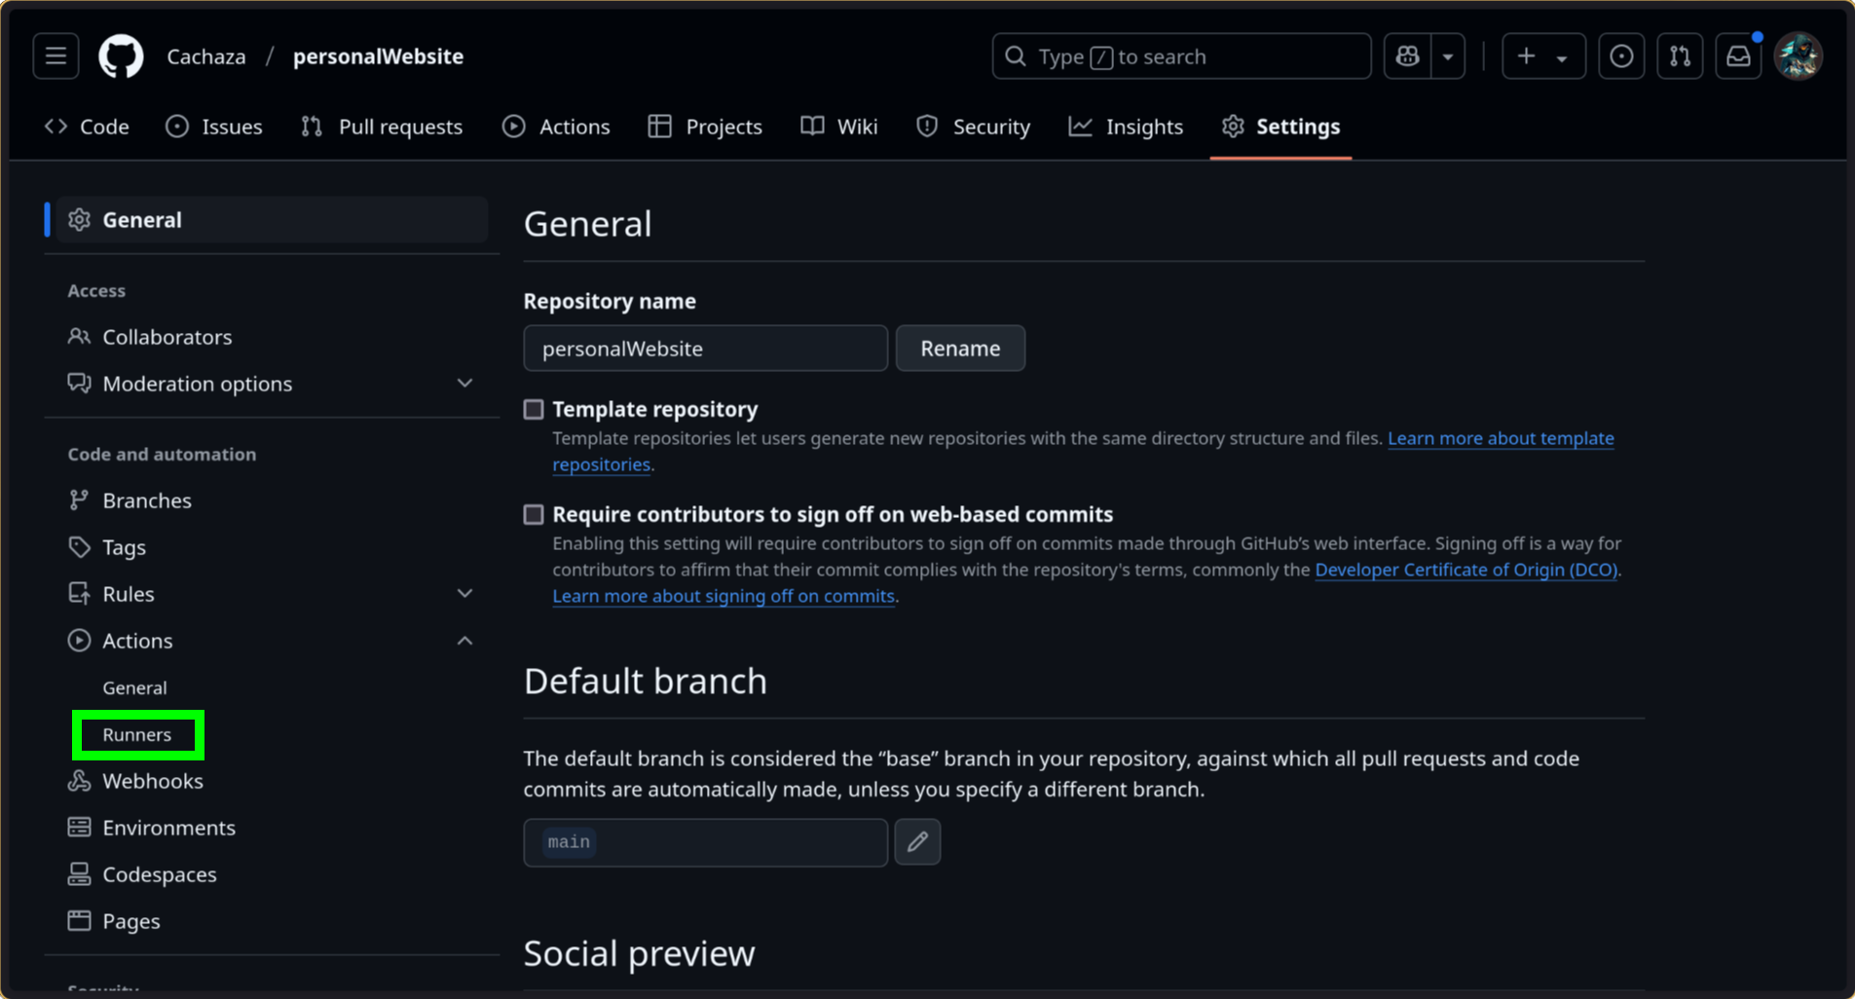Screen dimensions: 1855x999
Task: Select General in the settings sidebar
Action: click(x=272, y=220)
